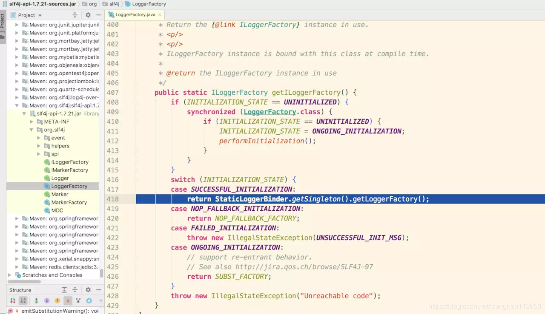The image size is (545, 314).
Task: Select Logger interface in tree
Action: pyautogui.click(x=60, y=178)
